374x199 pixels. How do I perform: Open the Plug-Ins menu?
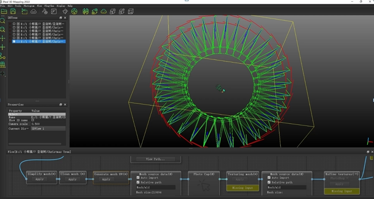(x=50, y=6)
